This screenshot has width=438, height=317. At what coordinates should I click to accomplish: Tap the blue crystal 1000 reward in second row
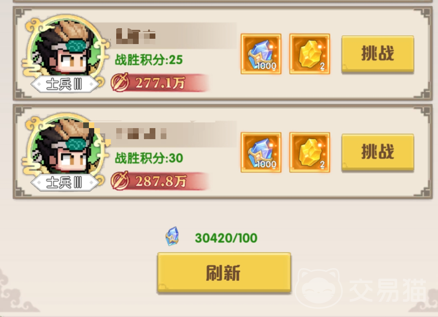point(261,152)
